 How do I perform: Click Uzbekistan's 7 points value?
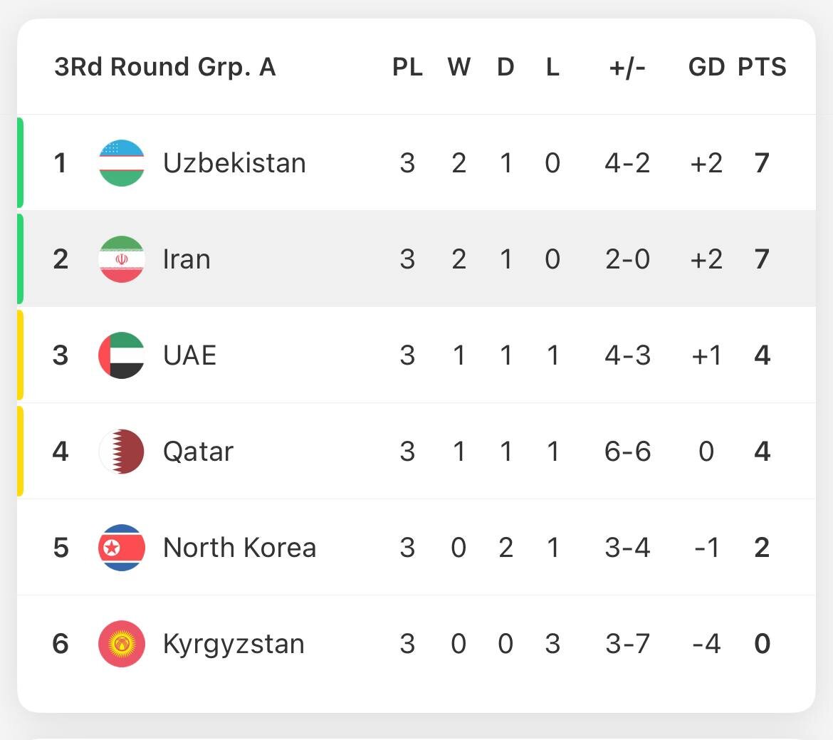click(x=762, y=163)
